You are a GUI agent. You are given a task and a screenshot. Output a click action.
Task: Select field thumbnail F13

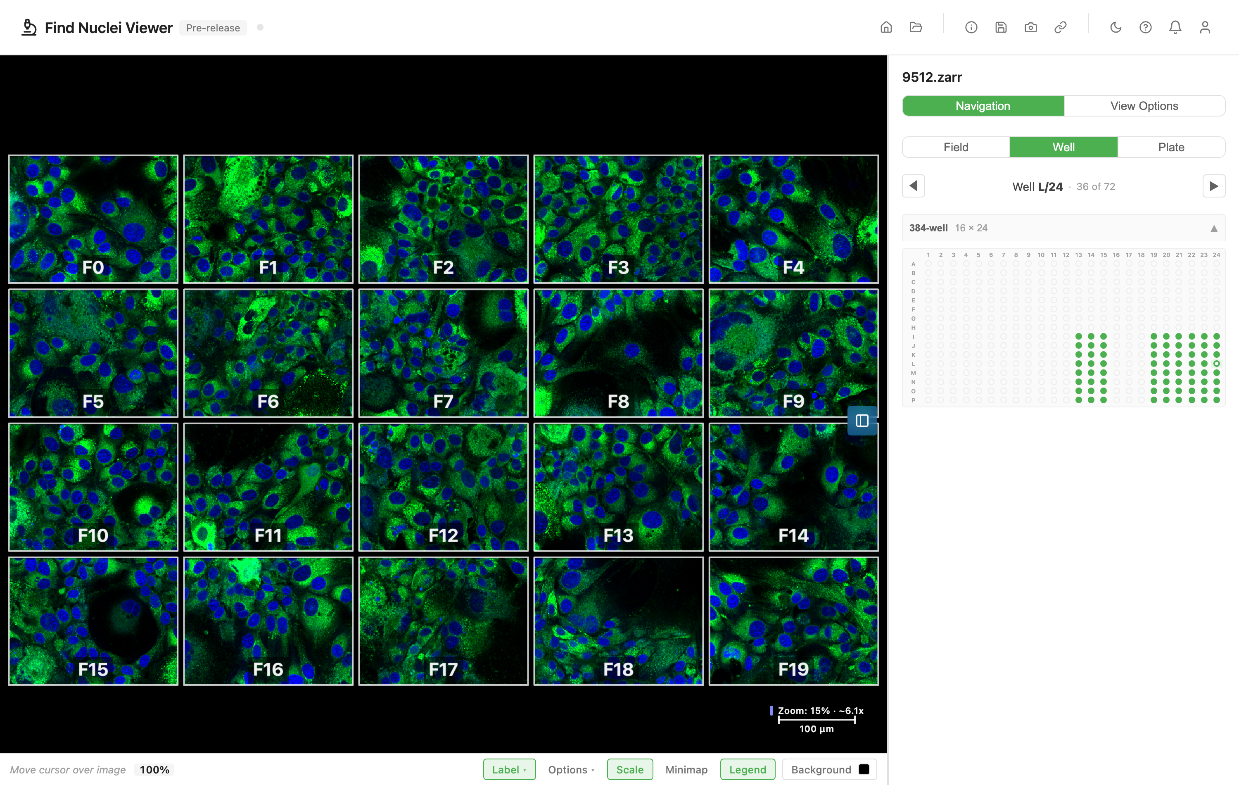pyautogui.click(x=619, y=487)
